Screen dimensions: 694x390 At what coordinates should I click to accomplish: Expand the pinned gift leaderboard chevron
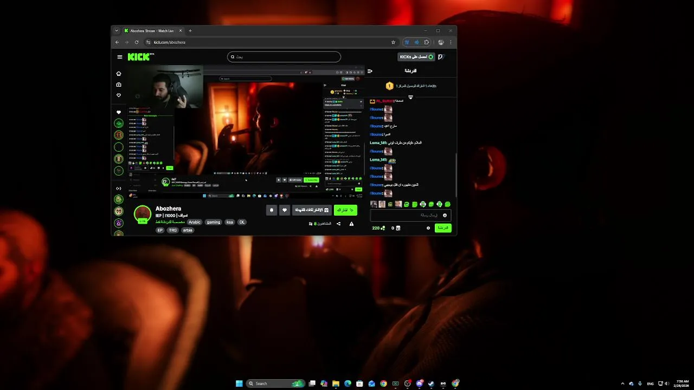pos(410,97)
